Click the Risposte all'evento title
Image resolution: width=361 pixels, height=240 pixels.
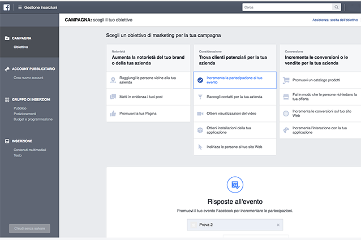pyautogui.click(x=235, y=202)
